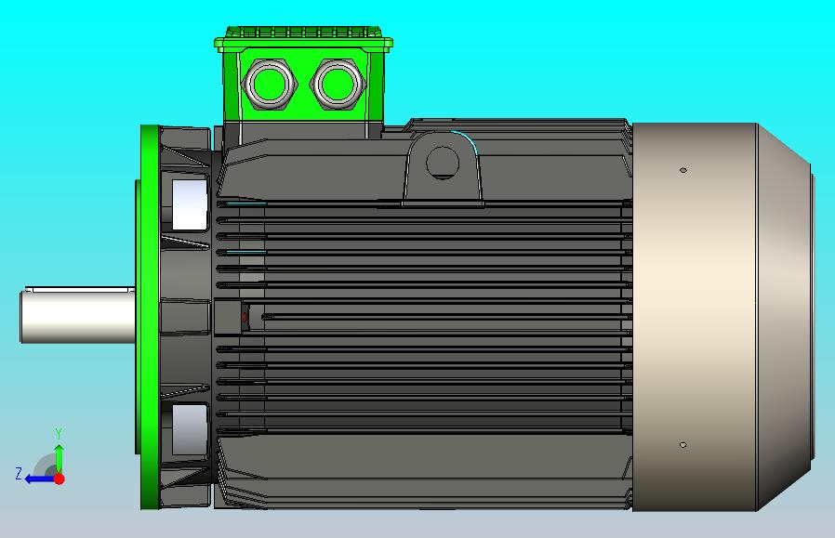Click the red origin point of the triad
Viewport: 835px width, 538px height.
click(x=60, y=479)
